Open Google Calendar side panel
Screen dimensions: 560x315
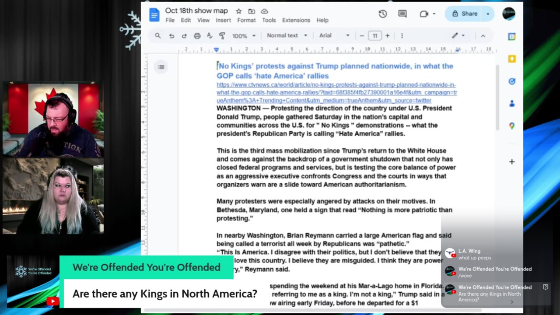pos(511,37)
